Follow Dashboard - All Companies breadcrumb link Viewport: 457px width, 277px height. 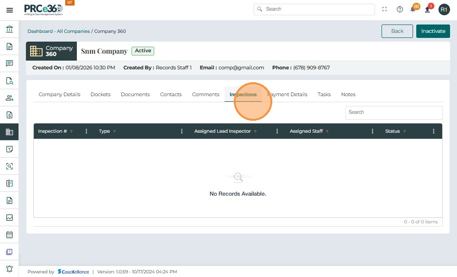click(59, 31)
